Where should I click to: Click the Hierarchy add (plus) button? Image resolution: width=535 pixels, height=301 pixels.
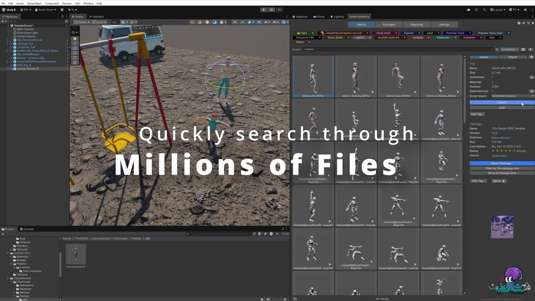pyautogui.click(x=3, y=21)
